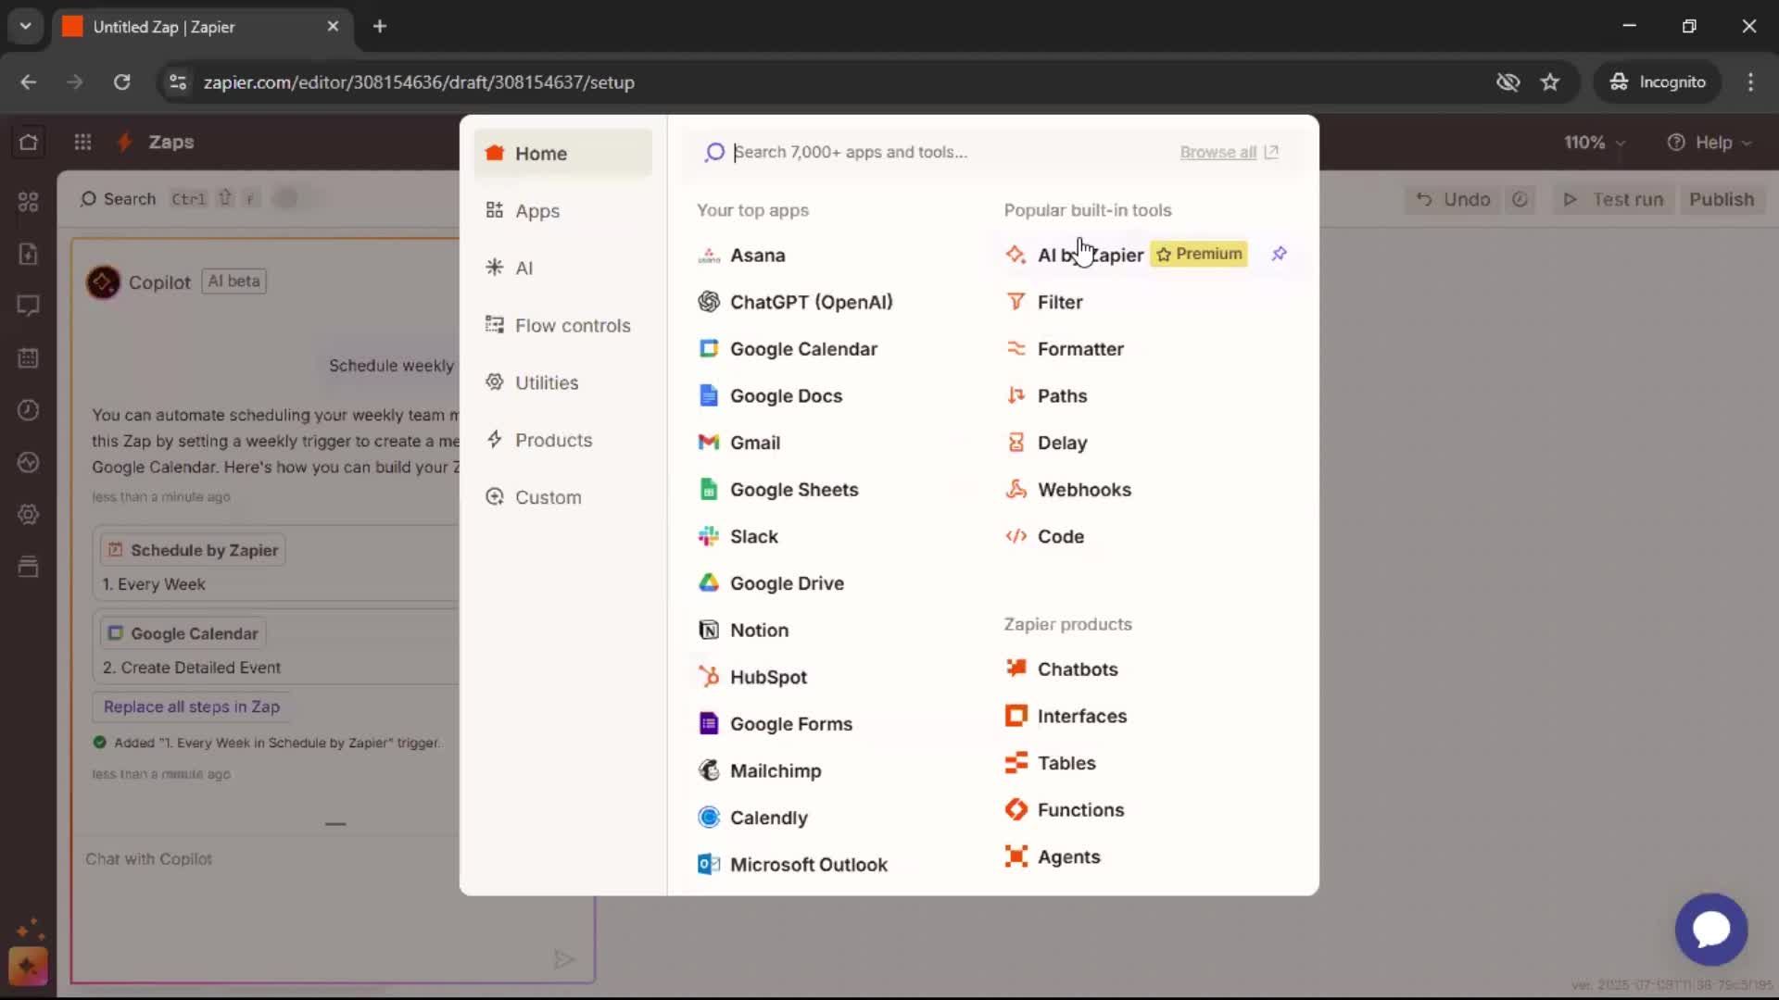Open Google Calendar step chip in Copilot
Image resolution: width=1779 pixels, height=1000 pixels.
[x=183, y=633]
